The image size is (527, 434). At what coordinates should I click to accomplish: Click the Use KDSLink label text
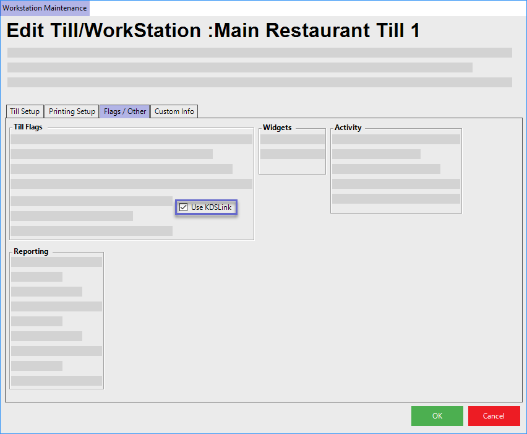[x=211, y=207]
